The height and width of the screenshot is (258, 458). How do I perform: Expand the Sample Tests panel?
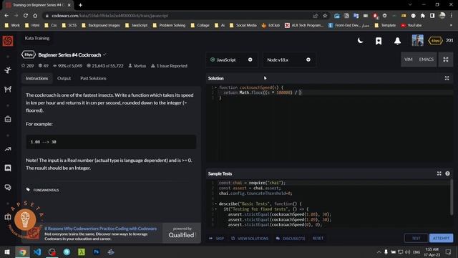tap(439, 173)
